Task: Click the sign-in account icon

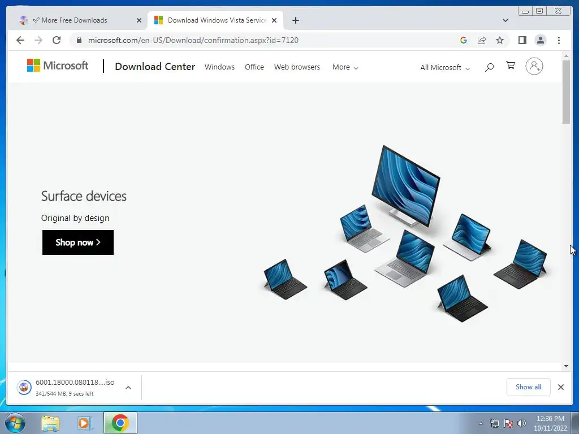Action: point(534,67)
